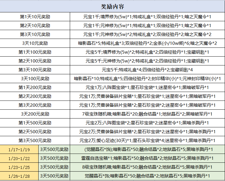
Task: Click the 3天10元奖励 label cell
Action: pyautogui.click(x=35, y=43)
